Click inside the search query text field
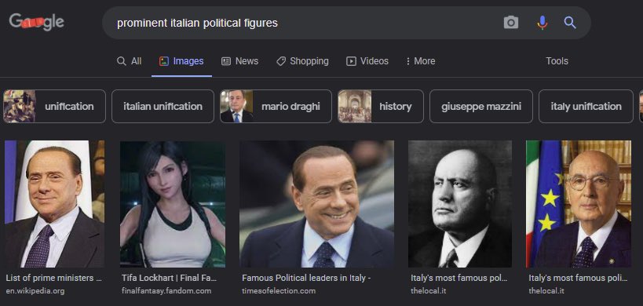This screenshot has height=306, width=643. click(x=304, y=23)
